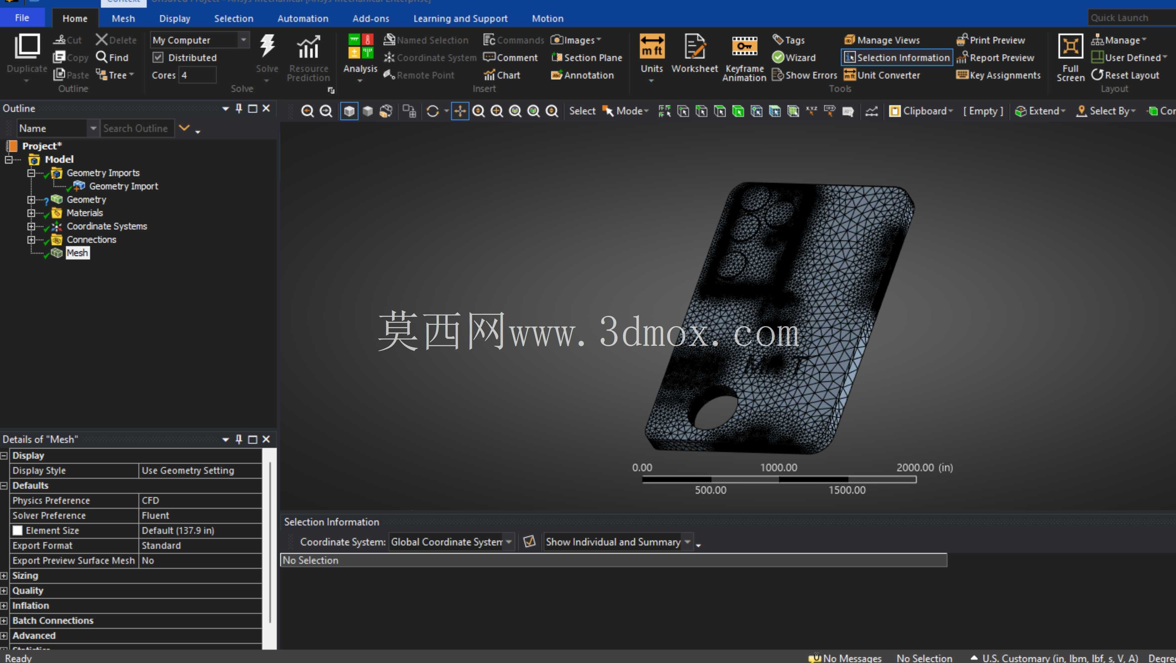
Task: Expand the Sizing details section
Action: [4, 575]
